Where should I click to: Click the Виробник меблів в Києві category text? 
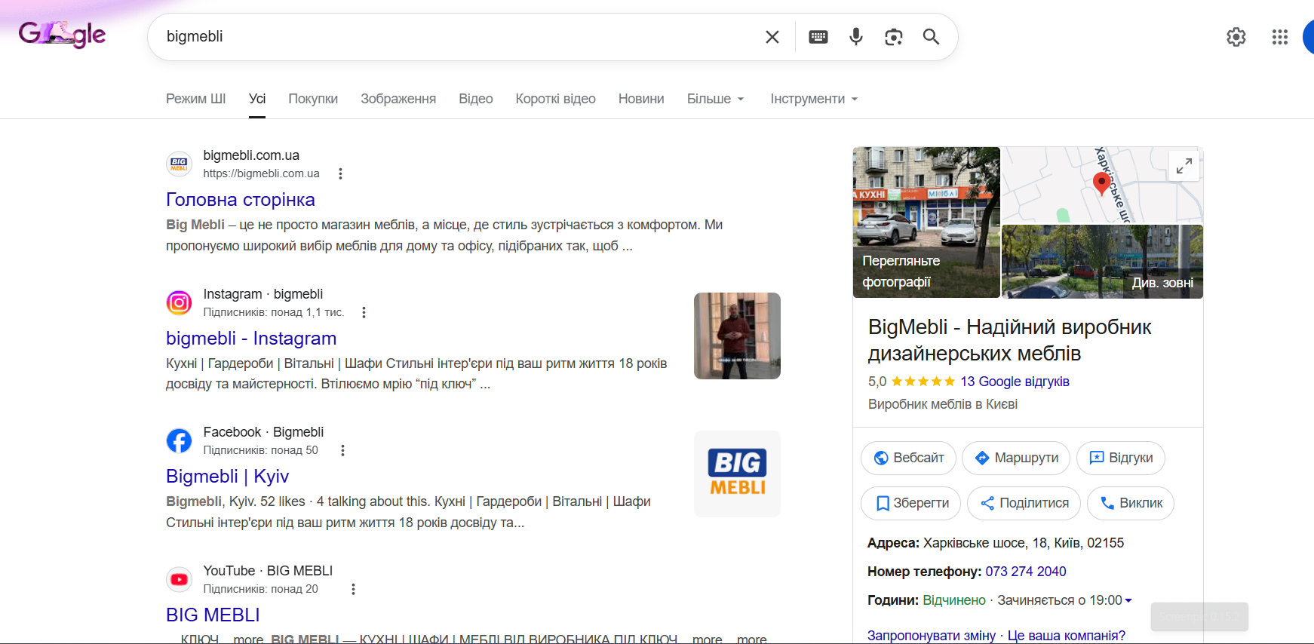(943, 404)
